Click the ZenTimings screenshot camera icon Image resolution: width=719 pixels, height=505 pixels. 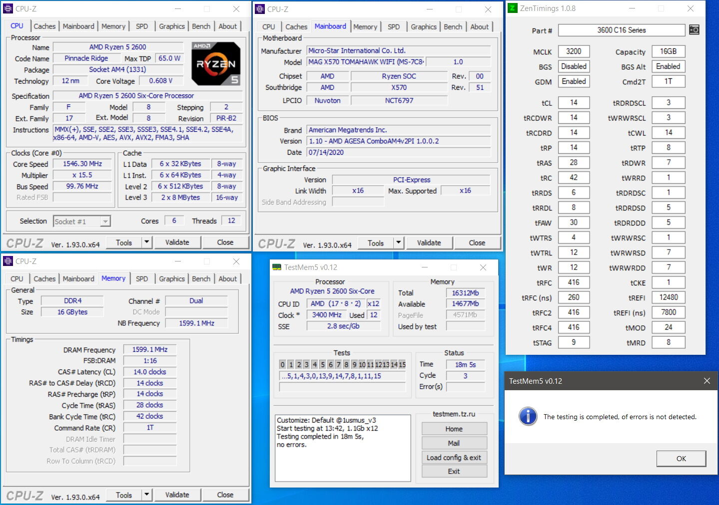(694, 30)
